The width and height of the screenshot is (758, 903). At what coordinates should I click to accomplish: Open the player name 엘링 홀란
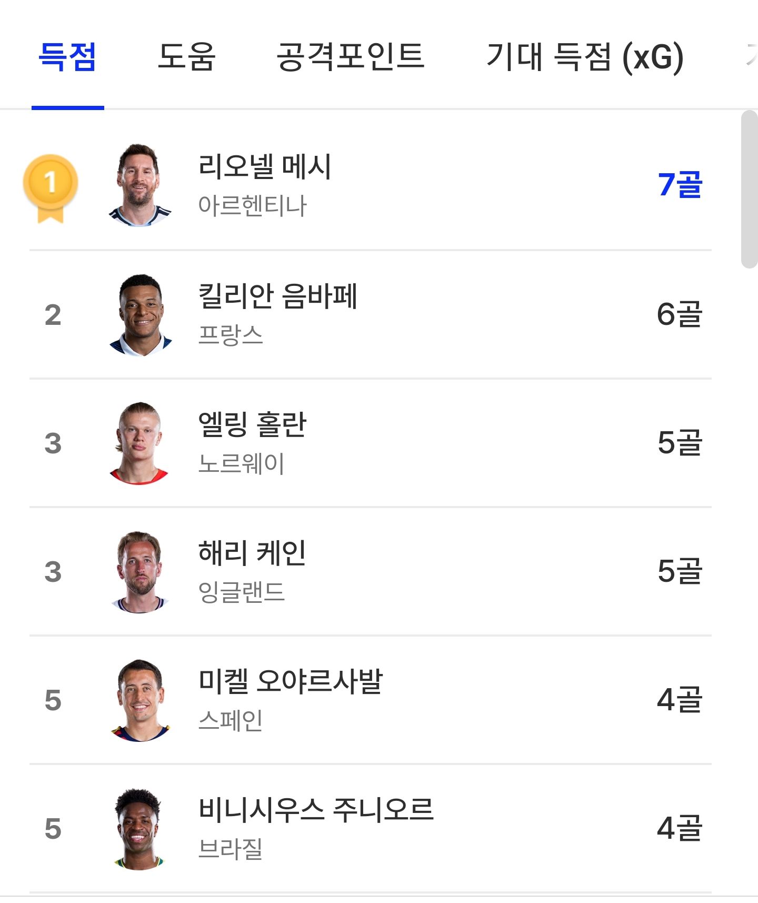[x=252, y=424]
